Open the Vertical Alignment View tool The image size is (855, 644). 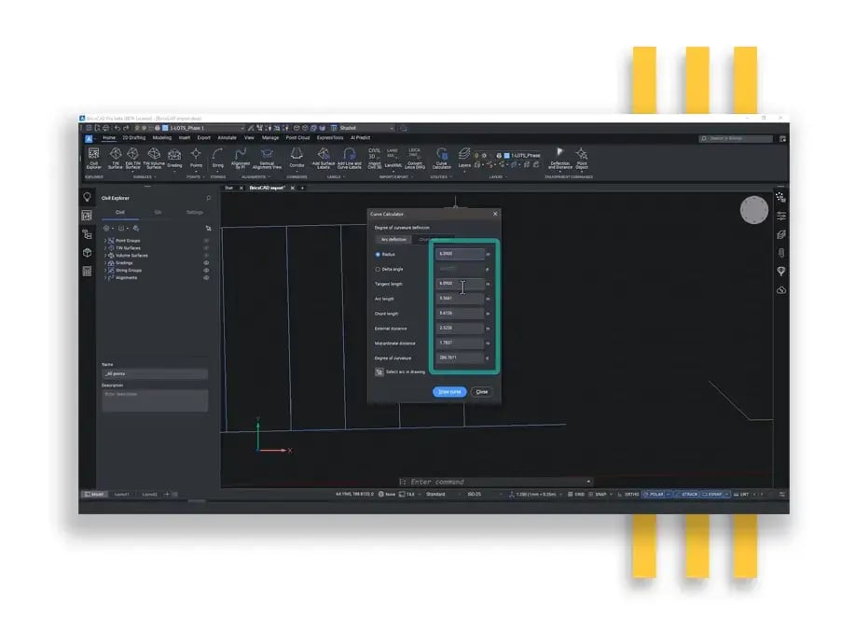(267, 158)
